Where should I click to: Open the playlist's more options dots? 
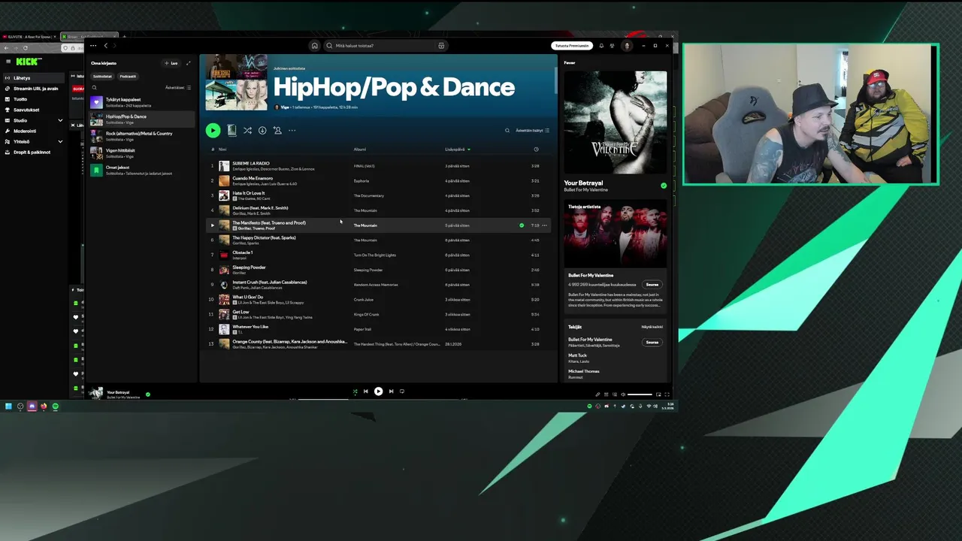click(x=292, y=130)
